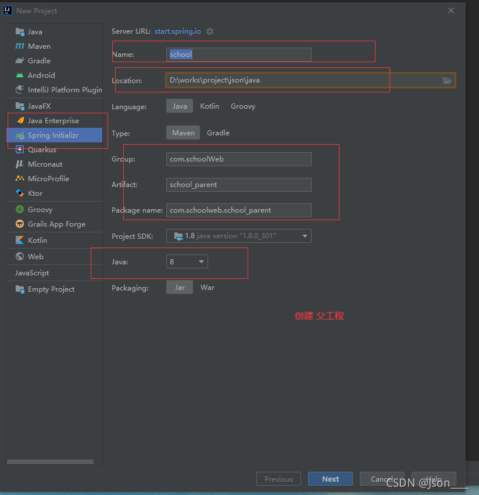The height and width of the screenshot is (495, 479).
Task: Focus the Group field com.schoolWeb
Action: [238, 159]
